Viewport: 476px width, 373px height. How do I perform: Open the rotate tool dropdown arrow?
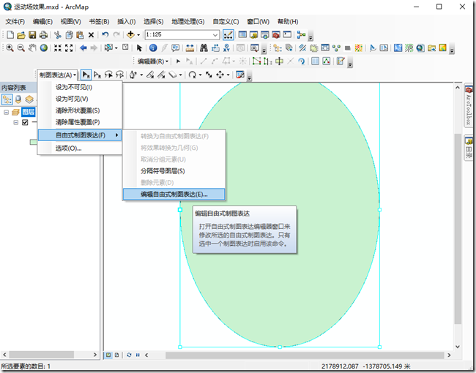(x=200, y=75)
